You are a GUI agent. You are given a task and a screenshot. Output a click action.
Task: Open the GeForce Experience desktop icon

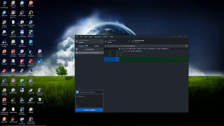tap(13, 34)
